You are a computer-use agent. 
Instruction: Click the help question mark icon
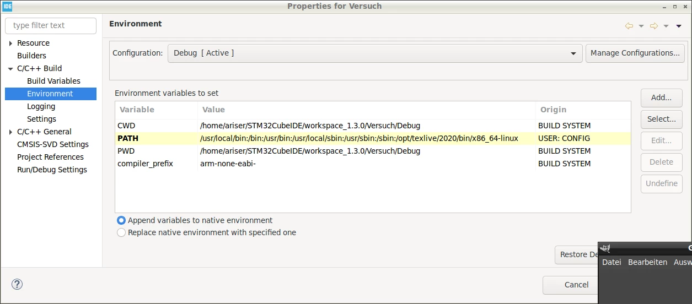[17, 285]
